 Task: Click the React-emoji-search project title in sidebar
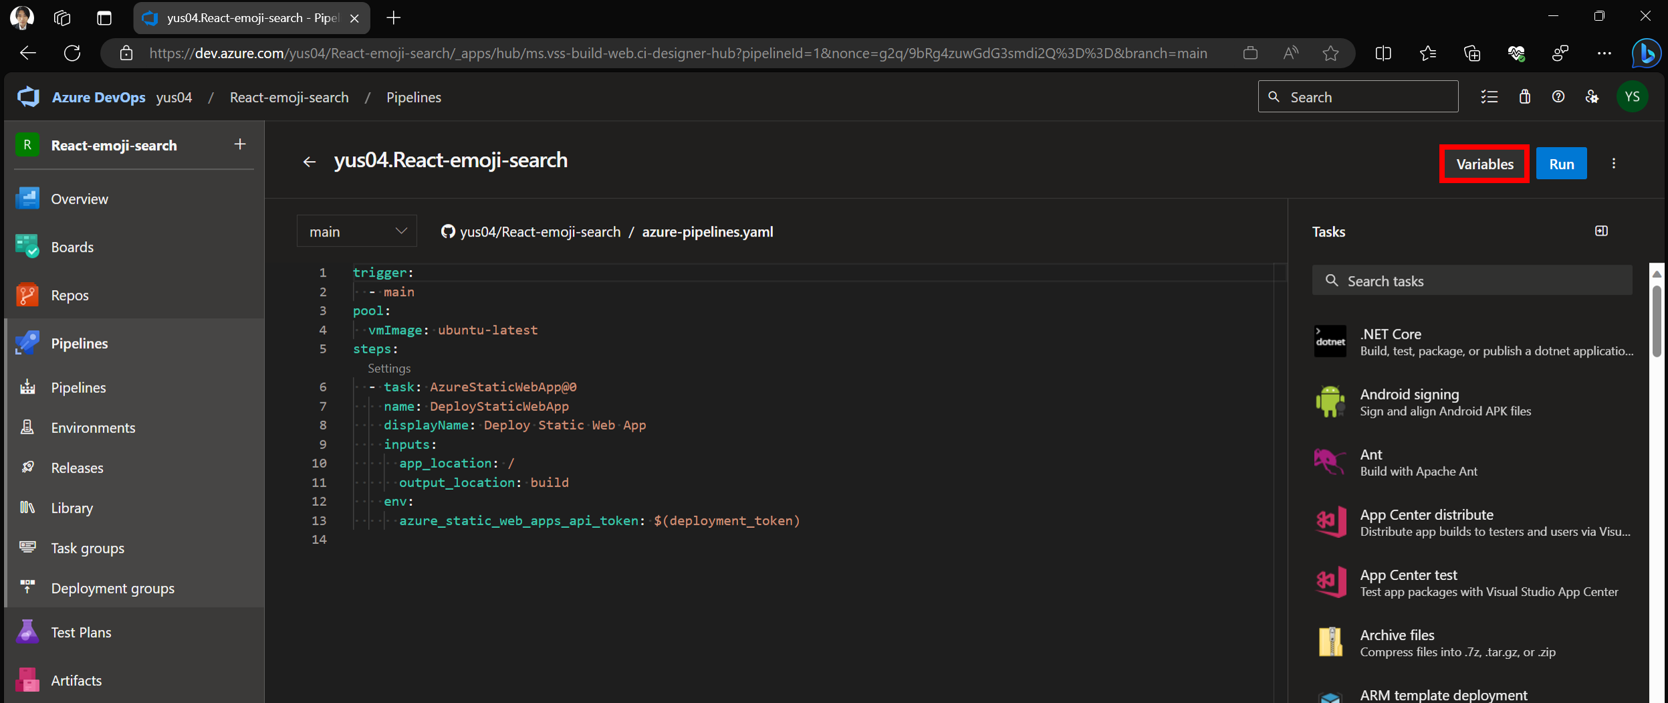pyautogui.click(x=114, y=145)
